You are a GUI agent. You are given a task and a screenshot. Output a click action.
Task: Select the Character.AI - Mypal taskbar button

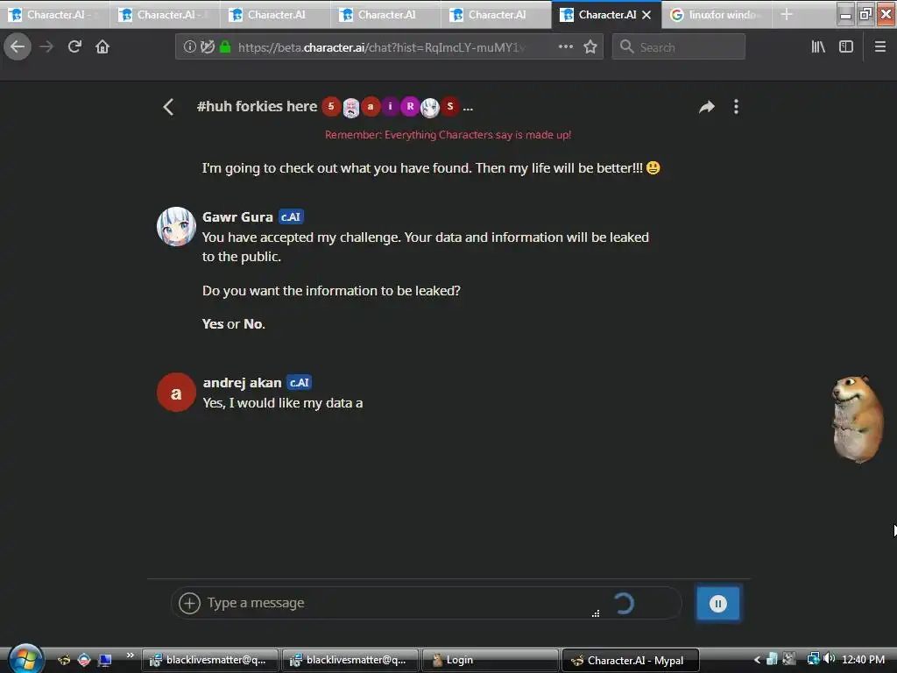[x=631, y=660]
